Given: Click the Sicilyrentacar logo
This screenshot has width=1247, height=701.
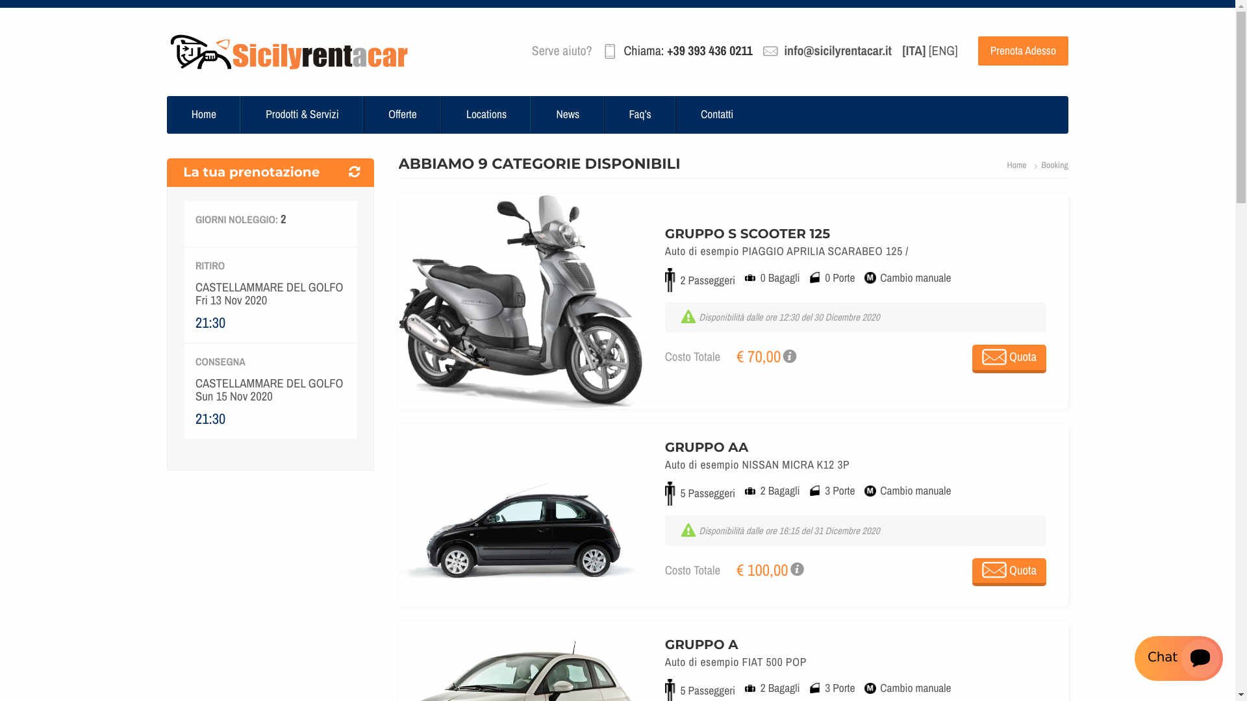Looking at the screenshot, I should 289,52.
